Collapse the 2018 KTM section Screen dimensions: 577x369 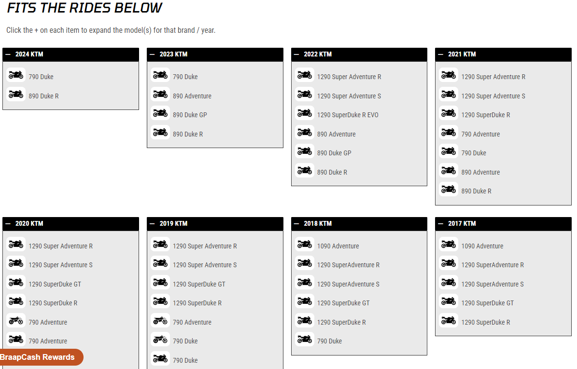(296, 224)
